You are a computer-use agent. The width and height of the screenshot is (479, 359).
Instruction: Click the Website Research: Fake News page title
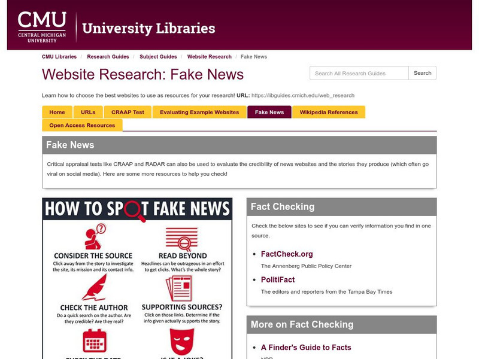pyautogui.click(x=143, y=74)
